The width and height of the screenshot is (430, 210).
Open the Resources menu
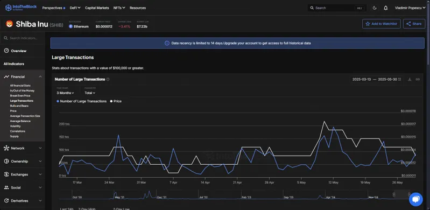(x=138, y=8)
